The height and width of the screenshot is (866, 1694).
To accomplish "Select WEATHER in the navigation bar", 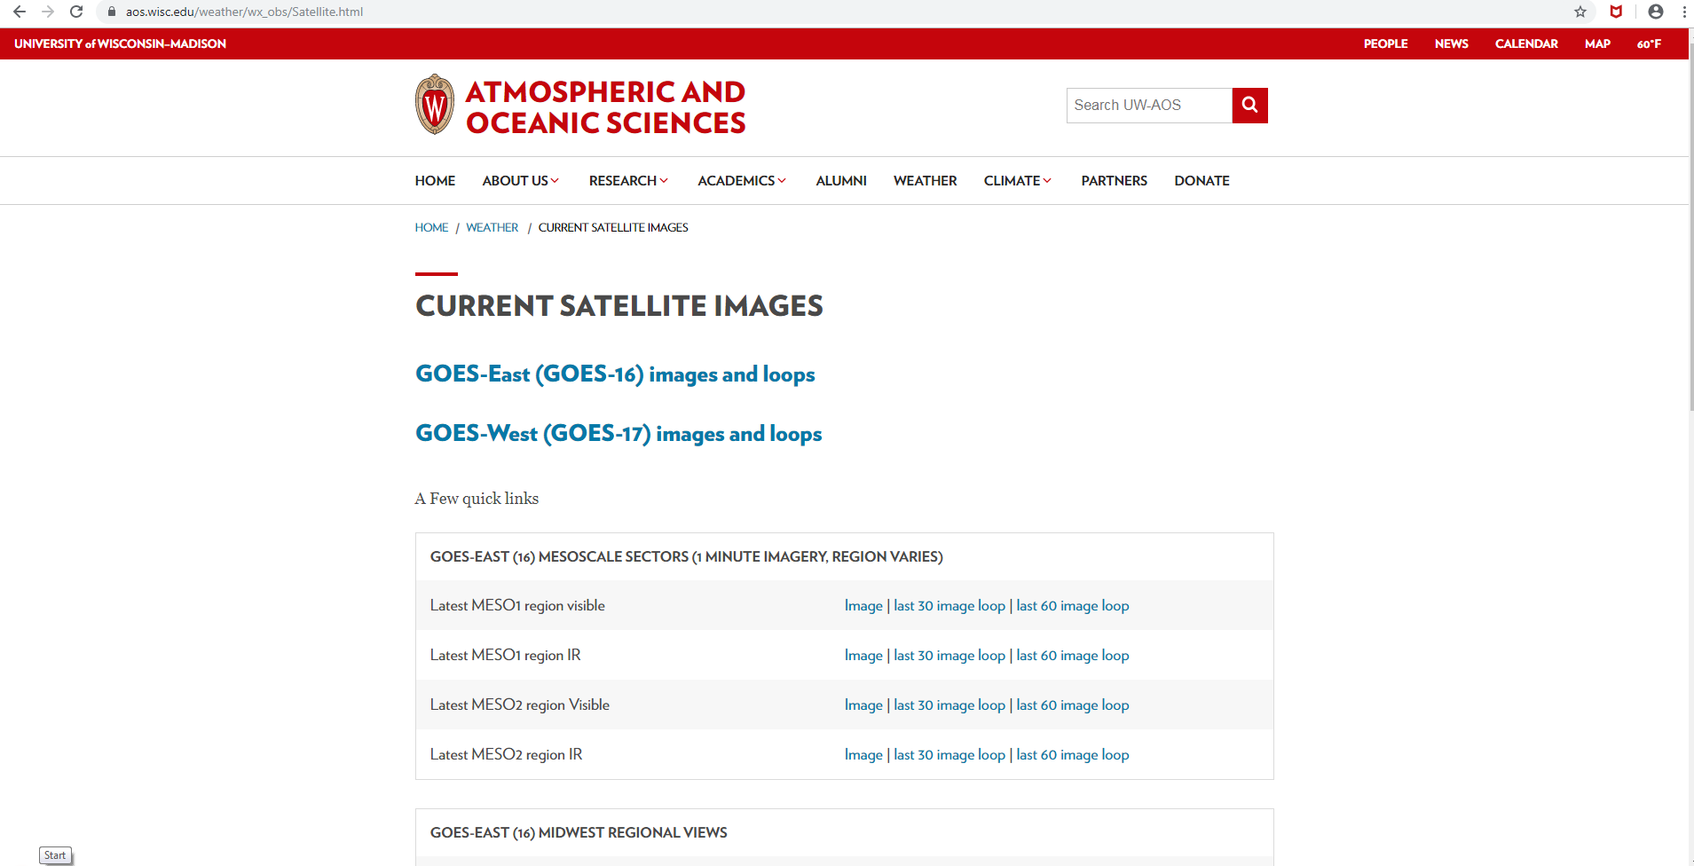I will pyautogui.click(x=925, y=180).
